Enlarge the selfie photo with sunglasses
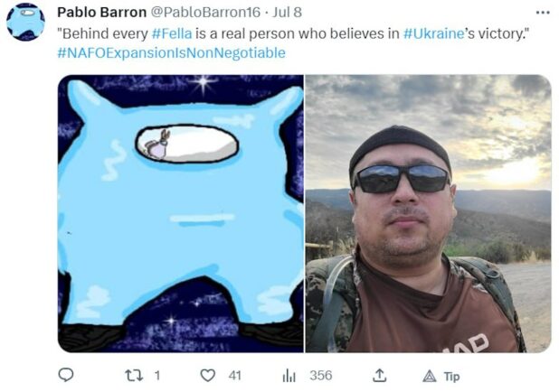The width and height of the screenshot is (559, 392). 428,214
